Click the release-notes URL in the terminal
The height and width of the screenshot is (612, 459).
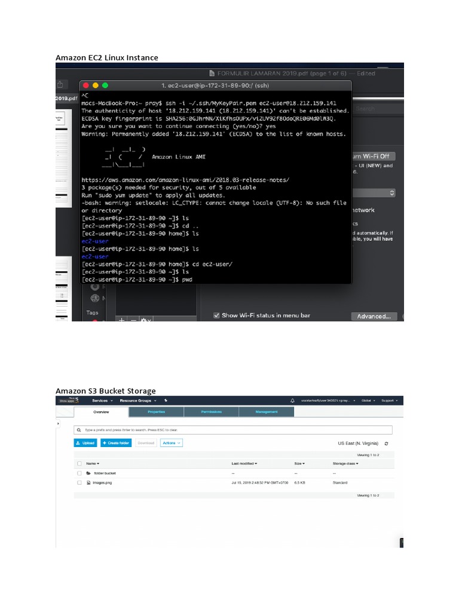(185, 180)
